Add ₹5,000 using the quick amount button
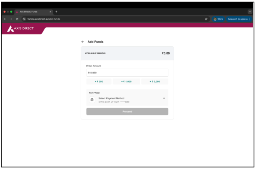 155,82
